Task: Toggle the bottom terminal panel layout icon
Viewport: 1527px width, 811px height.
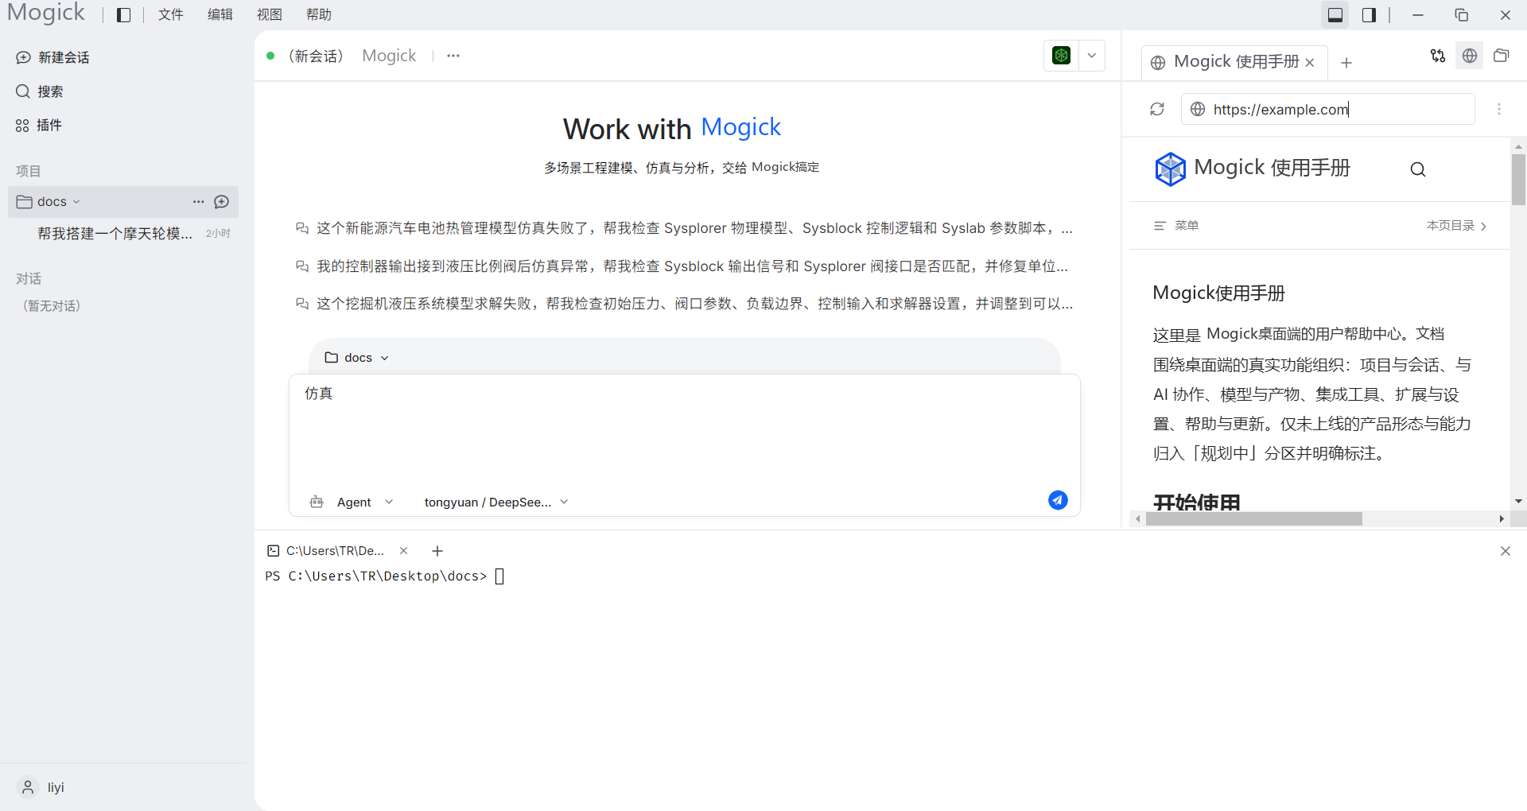Action: [1335, 15]
